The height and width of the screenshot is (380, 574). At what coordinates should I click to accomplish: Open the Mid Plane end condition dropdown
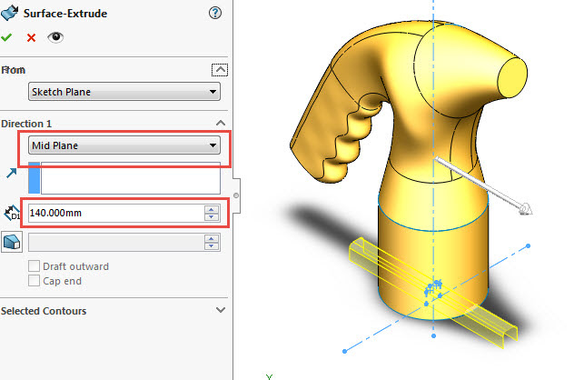pyautogui.click(x=124, y=145)
